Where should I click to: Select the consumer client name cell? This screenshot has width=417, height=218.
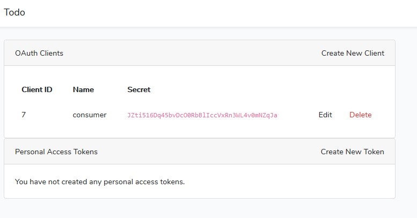click(x=90, y=115)
